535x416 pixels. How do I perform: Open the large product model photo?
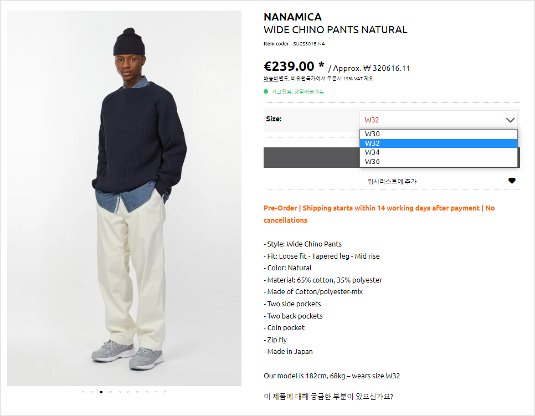(x=124, y=198)
